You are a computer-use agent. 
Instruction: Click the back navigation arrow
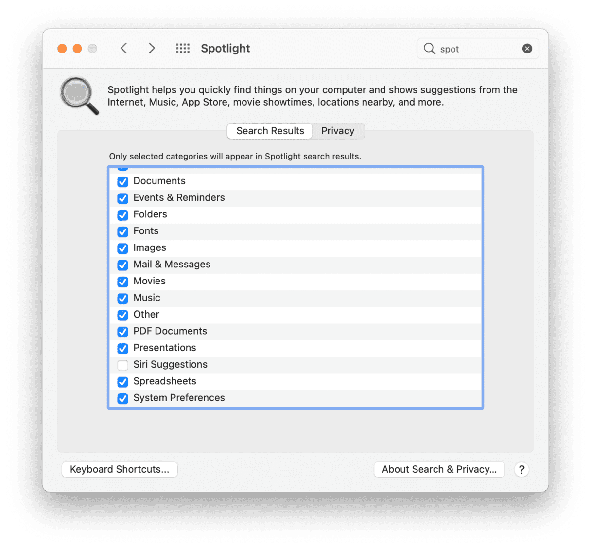click(x=124, y=48)
